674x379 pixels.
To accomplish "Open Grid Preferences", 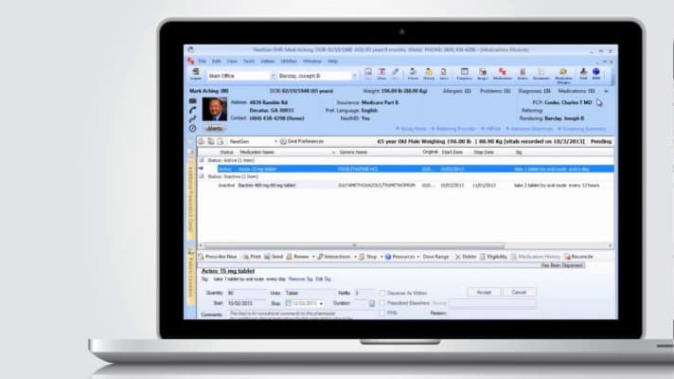I will coord(302,141).
